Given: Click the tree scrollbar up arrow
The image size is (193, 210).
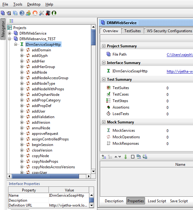Looking at the screenshot, I should point(93,27).
